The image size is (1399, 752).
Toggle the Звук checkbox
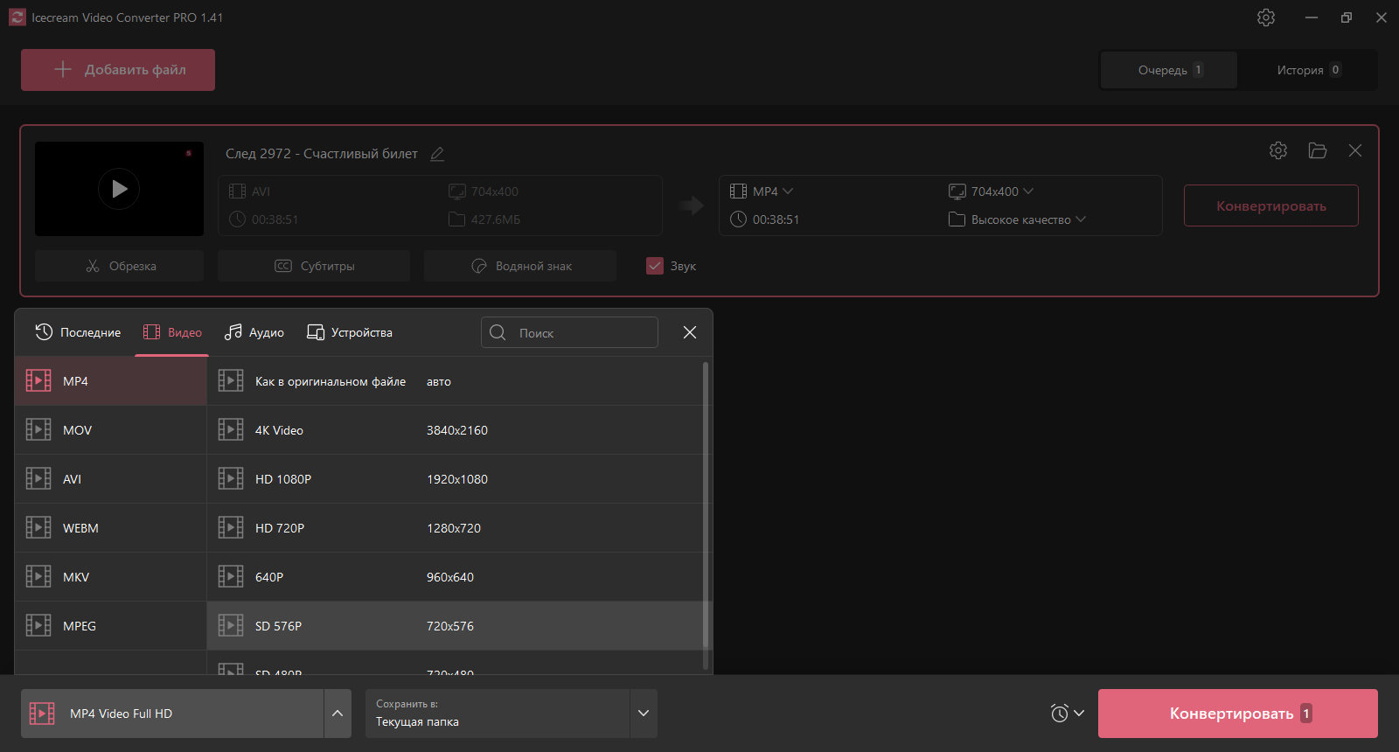[x=655, y=266]
